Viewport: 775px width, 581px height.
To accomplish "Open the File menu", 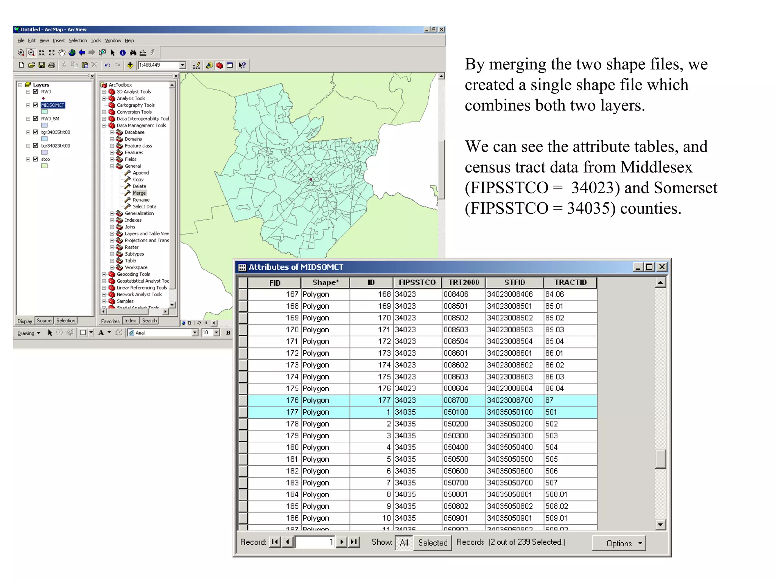I will (x=21, y=40).
